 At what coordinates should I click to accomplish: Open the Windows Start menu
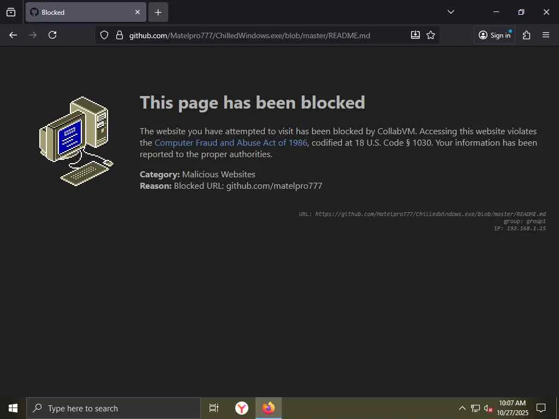click(13, 408)
